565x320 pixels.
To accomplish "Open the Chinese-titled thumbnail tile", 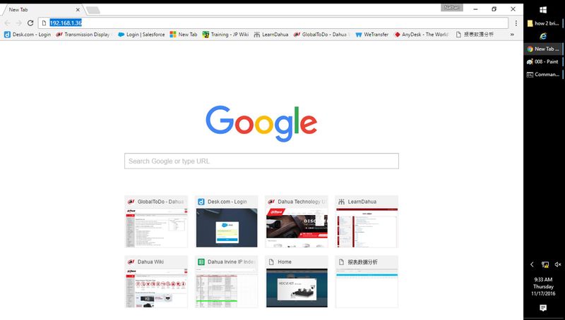I will pos(367,282).
